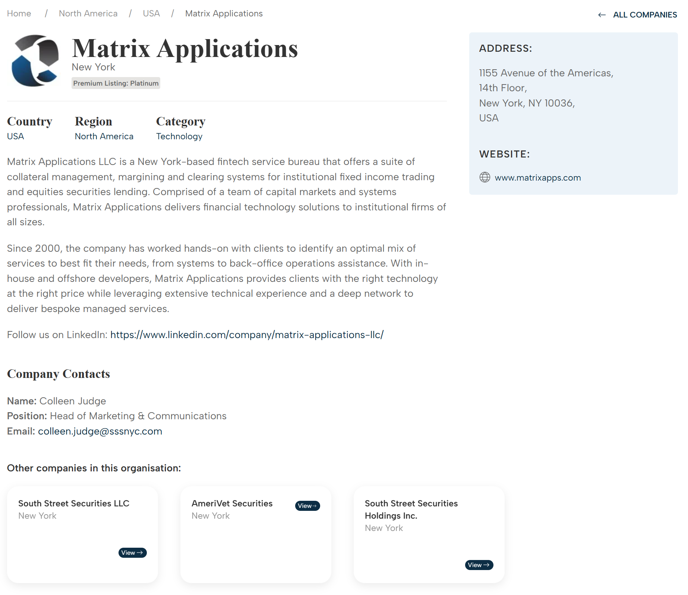Visit www.matrixapps.com website link
This screenshot has height=595, width=688.
click(x=537, y=178)
